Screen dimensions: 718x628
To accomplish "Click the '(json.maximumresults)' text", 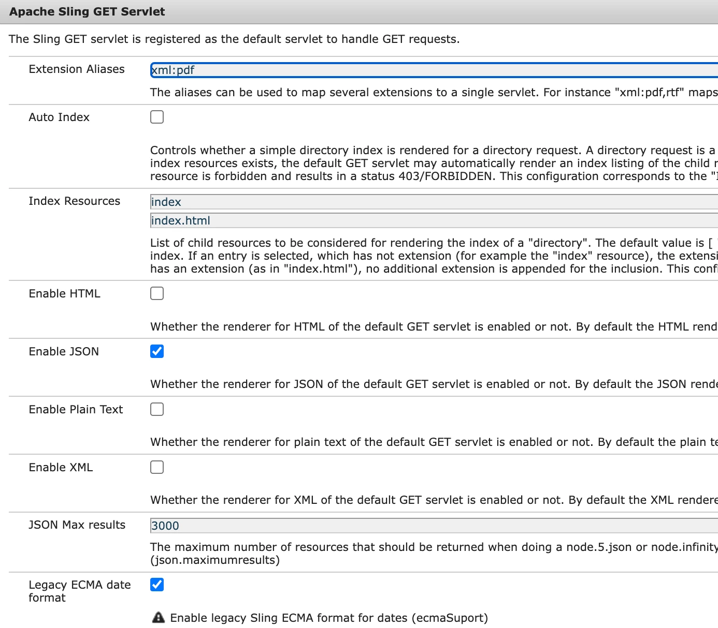I will (x=215, y=560).
